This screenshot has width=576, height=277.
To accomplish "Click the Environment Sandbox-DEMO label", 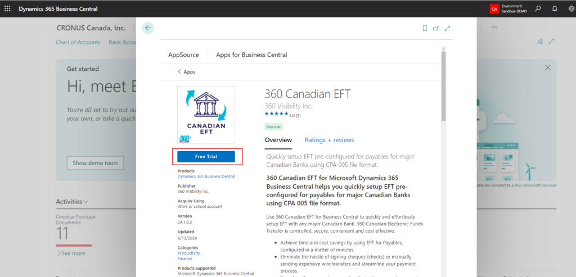I will click(514, 9).
